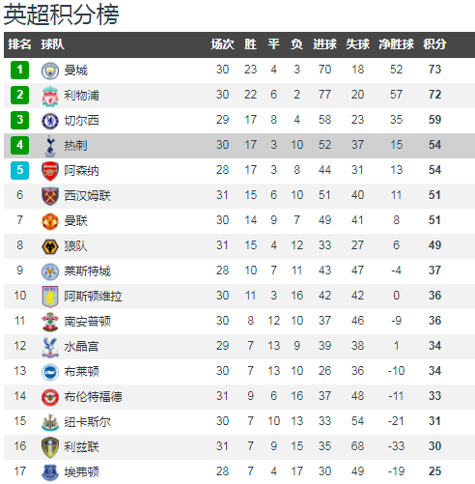Open team link 利兹联
Viewport: 475px width, 484px height.
click(81, 447)
